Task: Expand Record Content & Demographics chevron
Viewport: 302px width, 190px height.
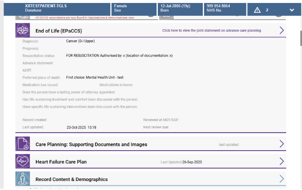Action: (x=281, y=178)
